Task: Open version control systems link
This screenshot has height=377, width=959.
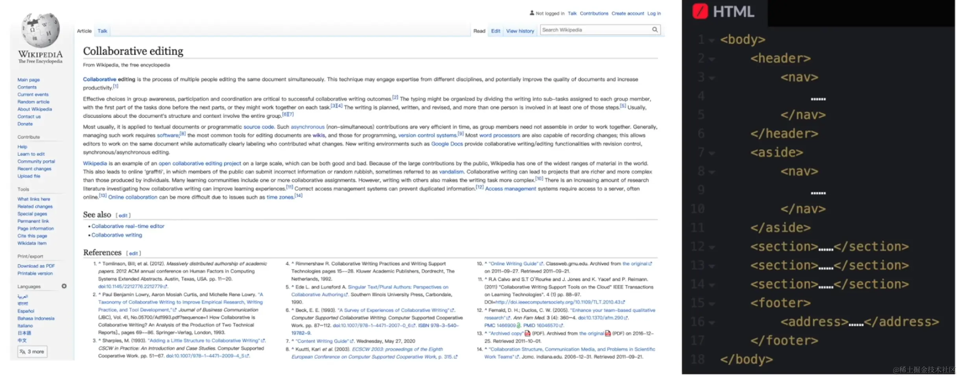Action: 427,135
